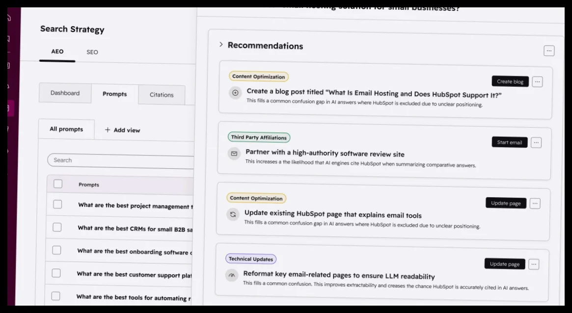Click the Technical Updates tag

coord(251,259)
